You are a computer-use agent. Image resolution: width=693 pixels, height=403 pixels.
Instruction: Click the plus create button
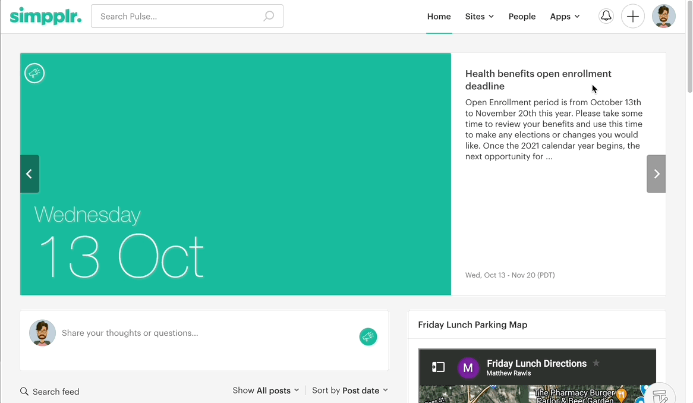(633, 16)
